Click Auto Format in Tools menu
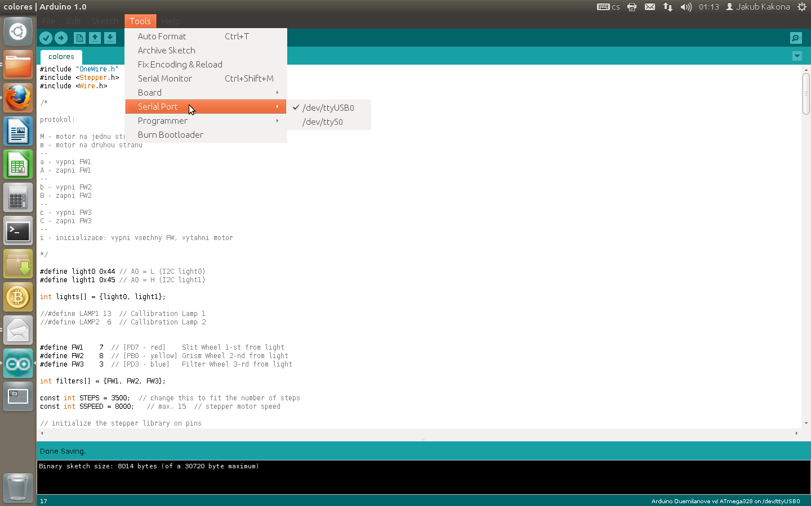This screenshot has height=506, width=811. (x=162, y=37)
